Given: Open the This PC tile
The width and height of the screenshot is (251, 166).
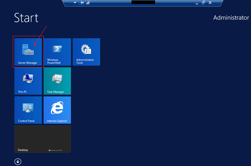Looking at the screenshot, I should (x=28, y=81).
